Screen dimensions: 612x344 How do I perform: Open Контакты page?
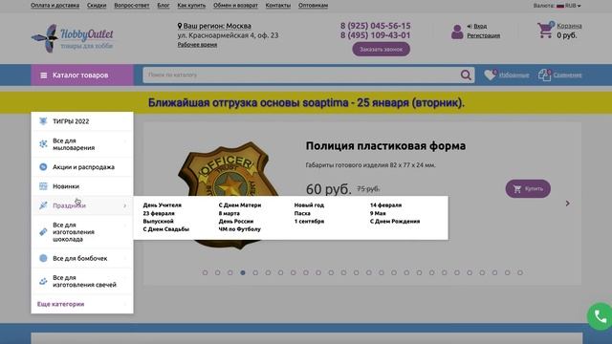[x=278, y=6]
